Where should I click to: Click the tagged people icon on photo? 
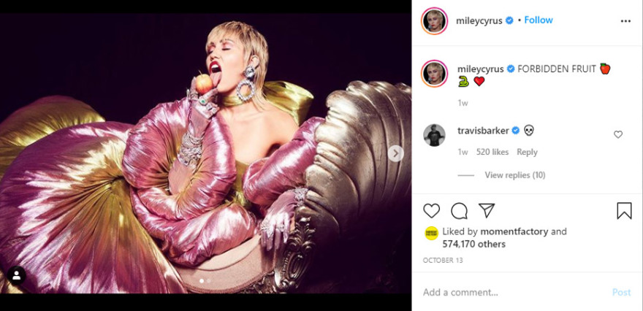click(16, 275)
